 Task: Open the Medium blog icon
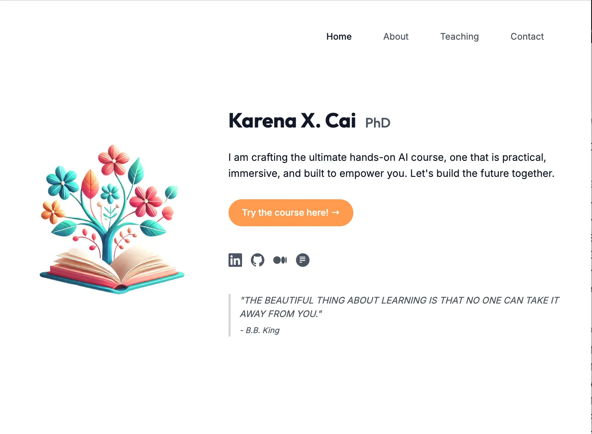[x=280, y=260]
